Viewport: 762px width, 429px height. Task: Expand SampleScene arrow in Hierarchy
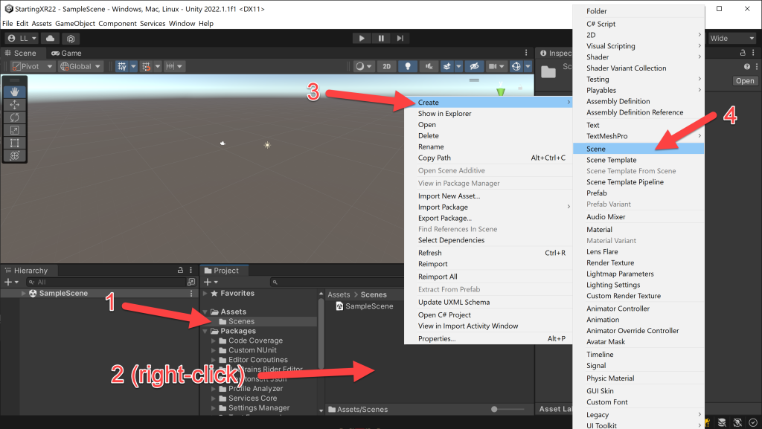pyautogui.click(x=23, y=293)
